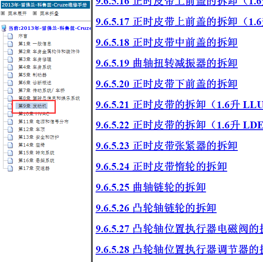Viewport: 263px width, 262px height.
Task: Open 第11章 电源和信号分布 chapter
Action: tap(43, 121)
